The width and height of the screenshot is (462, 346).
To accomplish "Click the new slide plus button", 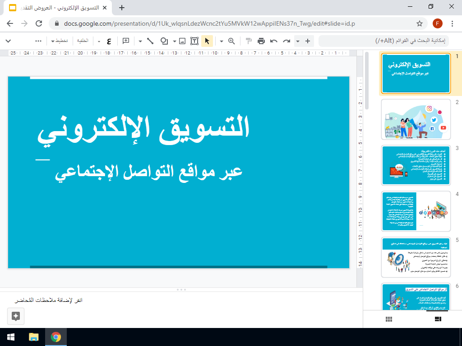I will point(308,41).
